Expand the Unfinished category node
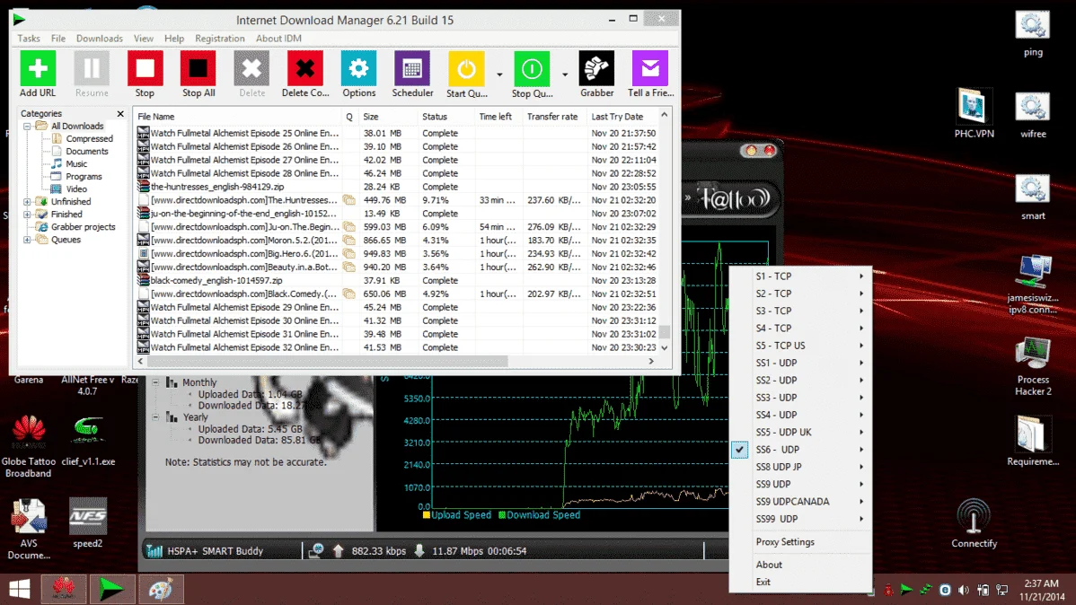The image size is (1076, 605). [x=27, y=202]
